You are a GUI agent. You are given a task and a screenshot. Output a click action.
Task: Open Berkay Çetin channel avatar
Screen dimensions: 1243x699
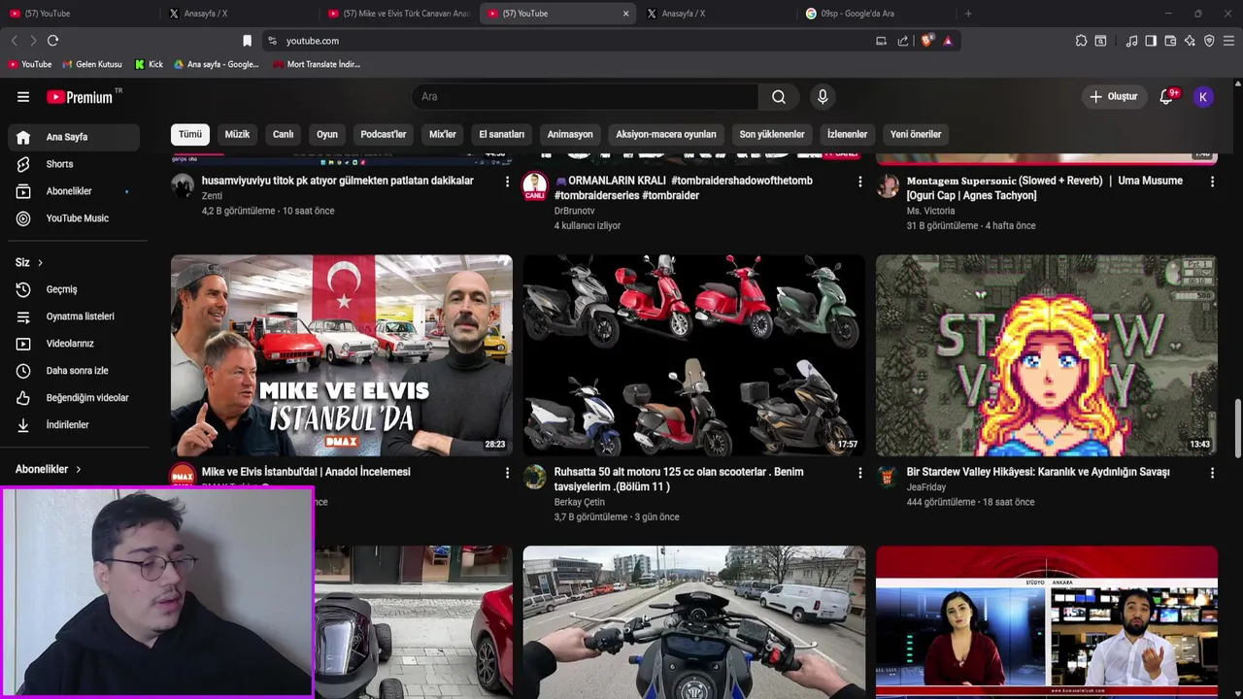[535, 477]
